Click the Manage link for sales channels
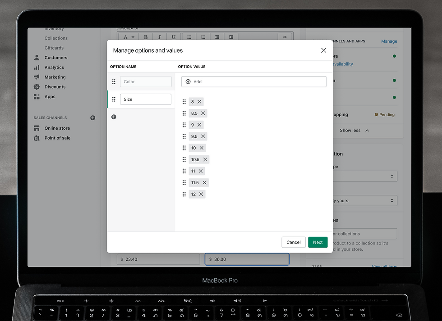Image resolution: width=442 pixels, height=321 pixels. (389, 41)
